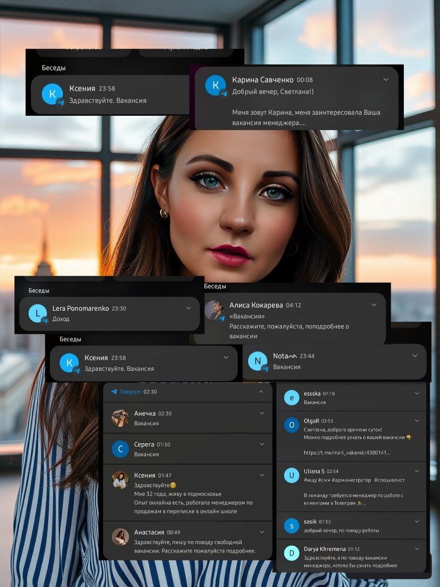Screen dimensions: 440x587
Task: Open 'Расскажите, пожалуйста, поподробнее' message from Алиса
Action: [289, 331]
